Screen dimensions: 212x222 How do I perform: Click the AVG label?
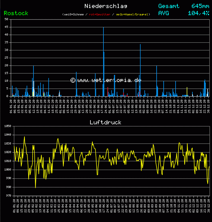[164, 13]
